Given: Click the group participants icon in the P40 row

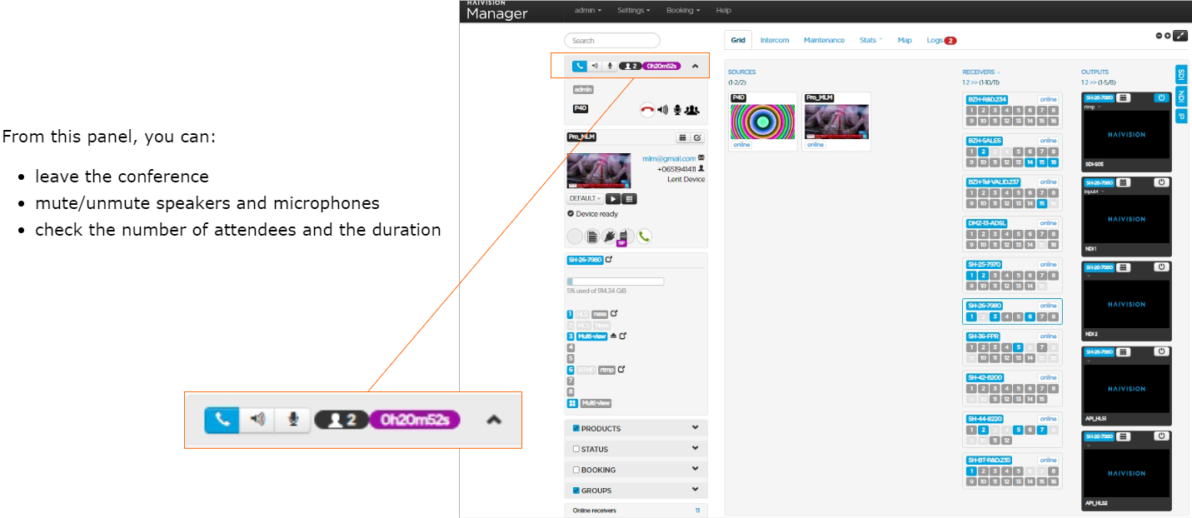Looking at the screenshot, I should pyautogui.click(x=692, y=109).
